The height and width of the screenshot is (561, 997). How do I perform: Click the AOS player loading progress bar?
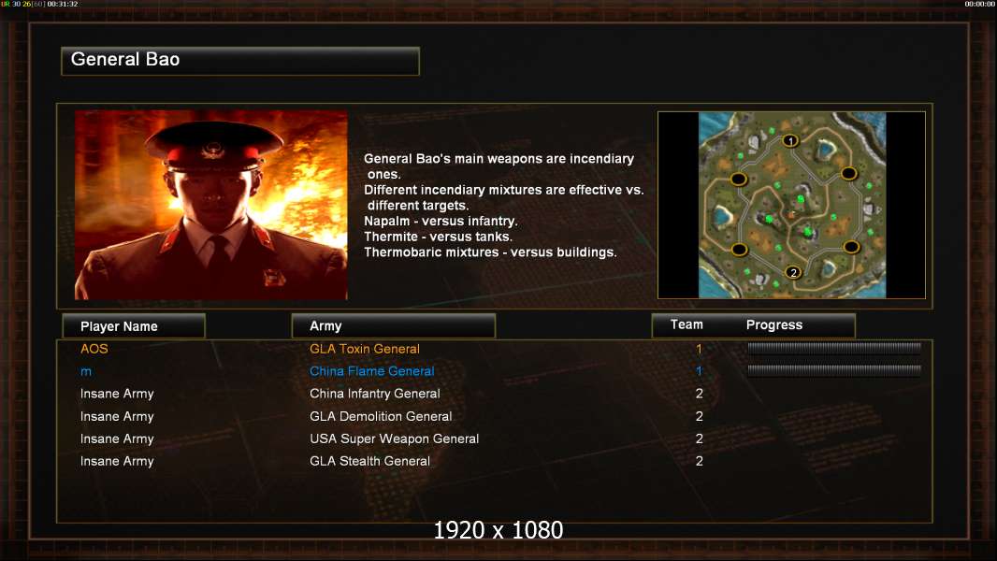click(x=834, y=348)
